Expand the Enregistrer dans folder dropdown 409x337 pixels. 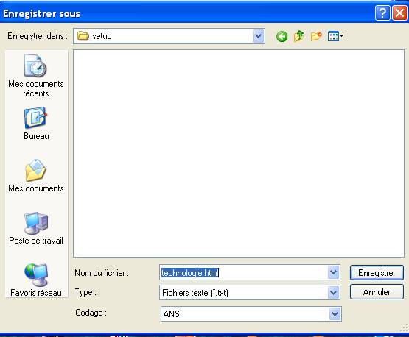pyautogui.click(x=259, y=36)
